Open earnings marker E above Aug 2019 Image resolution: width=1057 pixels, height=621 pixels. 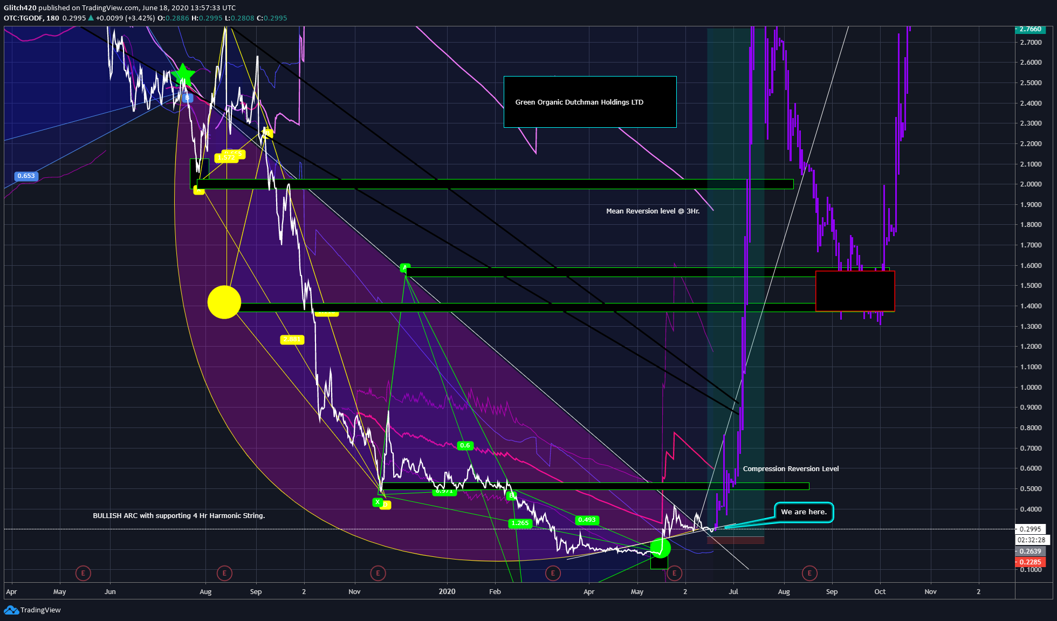coord(224,573)
